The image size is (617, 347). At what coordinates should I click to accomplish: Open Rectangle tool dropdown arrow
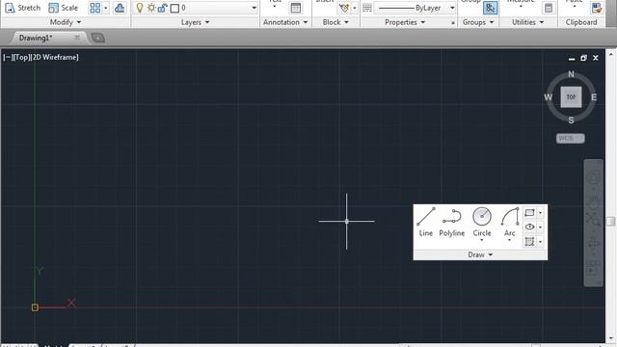coord(540,213)
